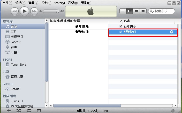Toggle shuffle playback
Screen dimensions: 182x113
pos(19,111)
